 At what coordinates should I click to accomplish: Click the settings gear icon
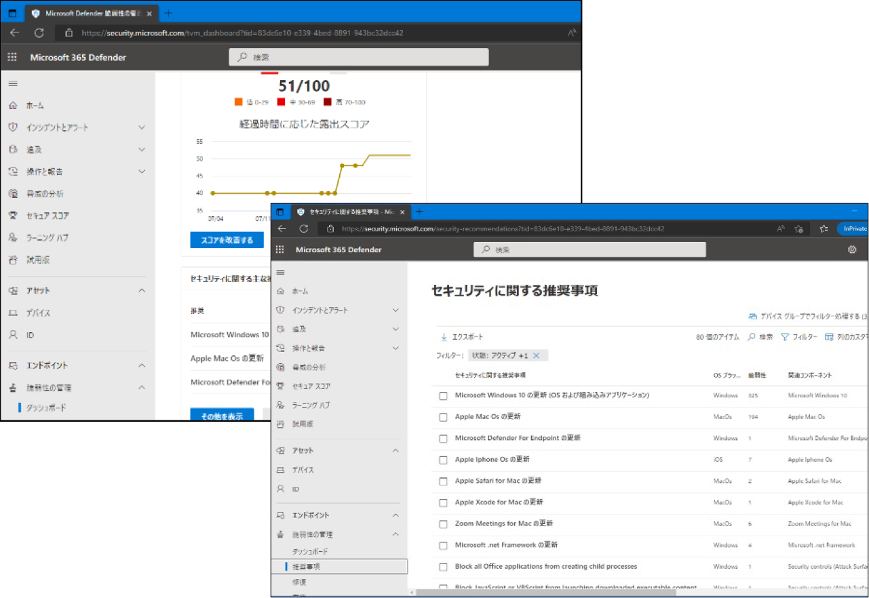[852, 250]
